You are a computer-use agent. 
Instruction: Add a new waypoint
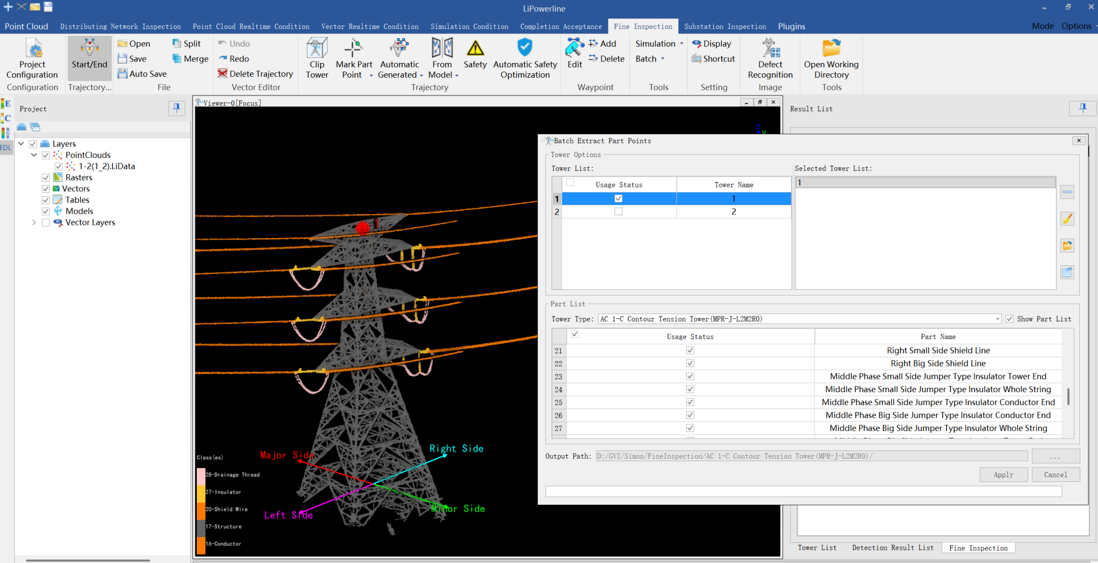[602, 44]
